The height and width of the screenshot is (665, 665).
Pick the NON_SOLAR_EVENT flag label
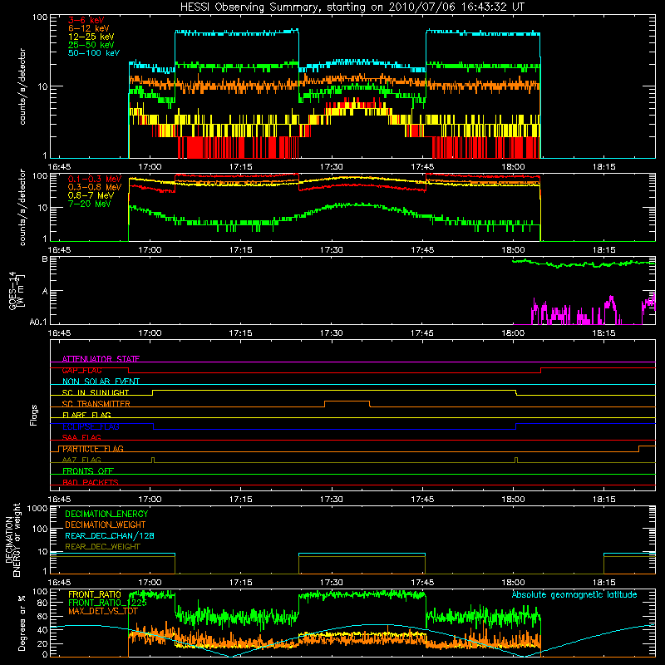point(101,382)
